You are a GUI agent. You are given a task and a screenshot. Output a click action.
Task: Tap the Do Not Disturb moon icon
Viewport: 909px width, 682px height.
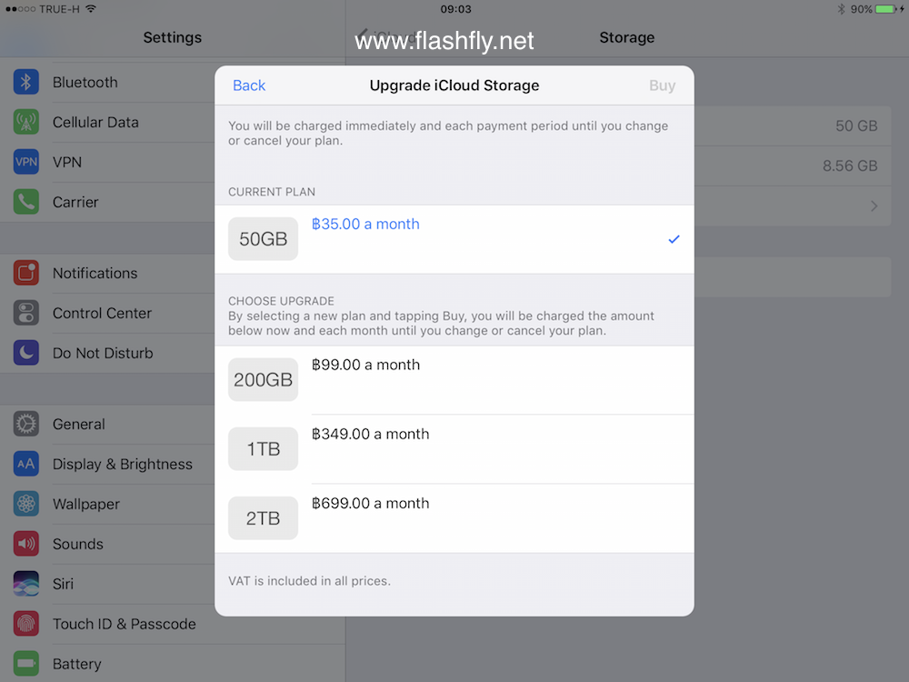(x=26, y=353)
